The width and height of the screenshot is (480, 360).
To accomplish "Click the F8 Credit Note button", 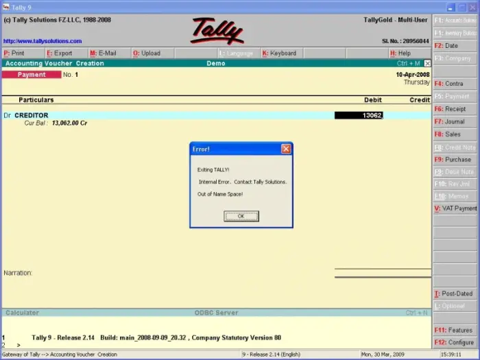I will [455, 147].
